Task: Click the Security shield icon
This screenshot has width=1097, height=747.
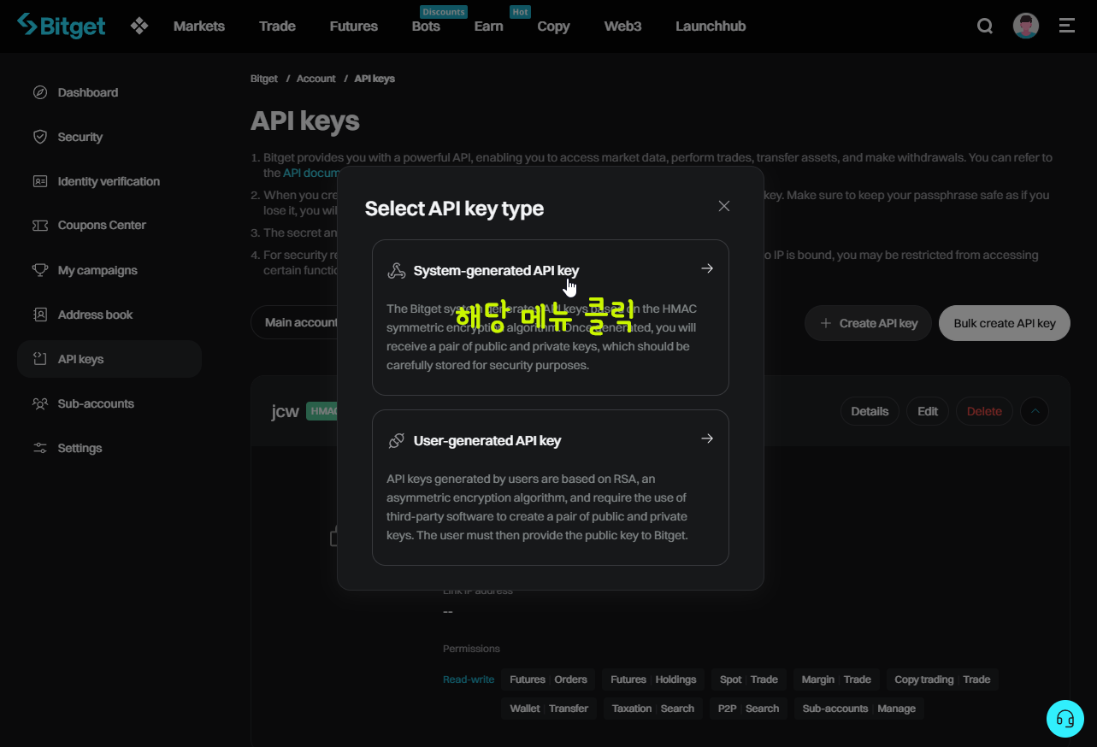Action: click(40, 137)
